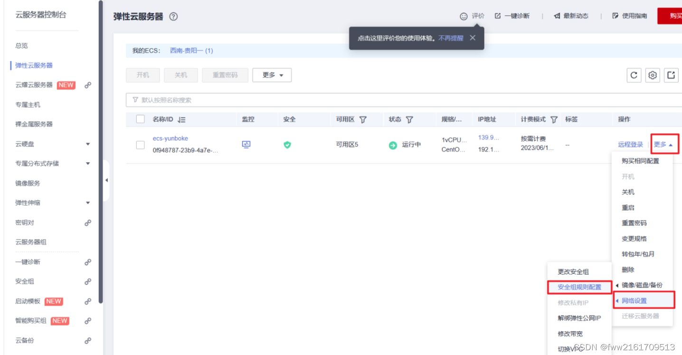682x355 pixels.
Task: Open the ecs-yunboke server name link
Action: [x=170, y=138]
